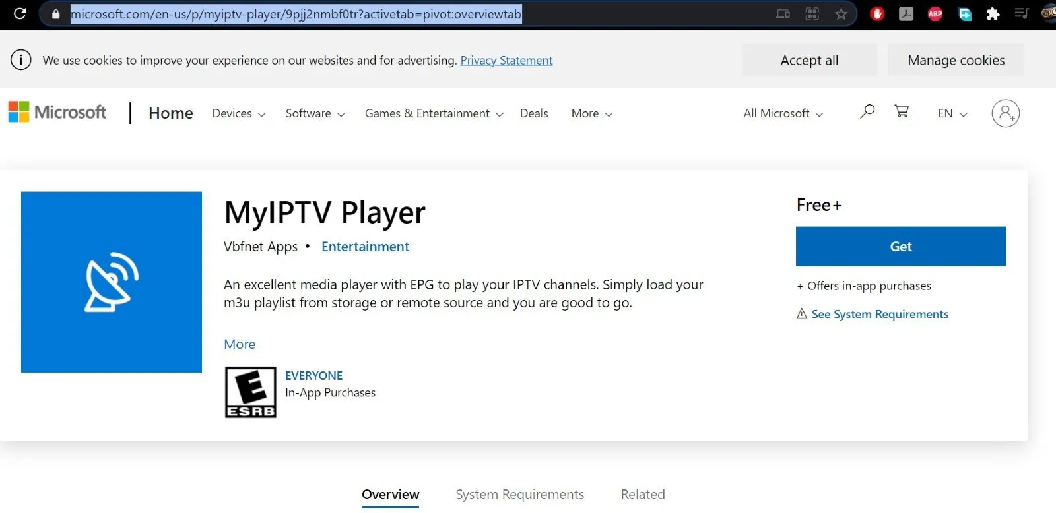This screenshot has height=513, width=1056.
Task: Click the blue Get button
Action: 901,247
